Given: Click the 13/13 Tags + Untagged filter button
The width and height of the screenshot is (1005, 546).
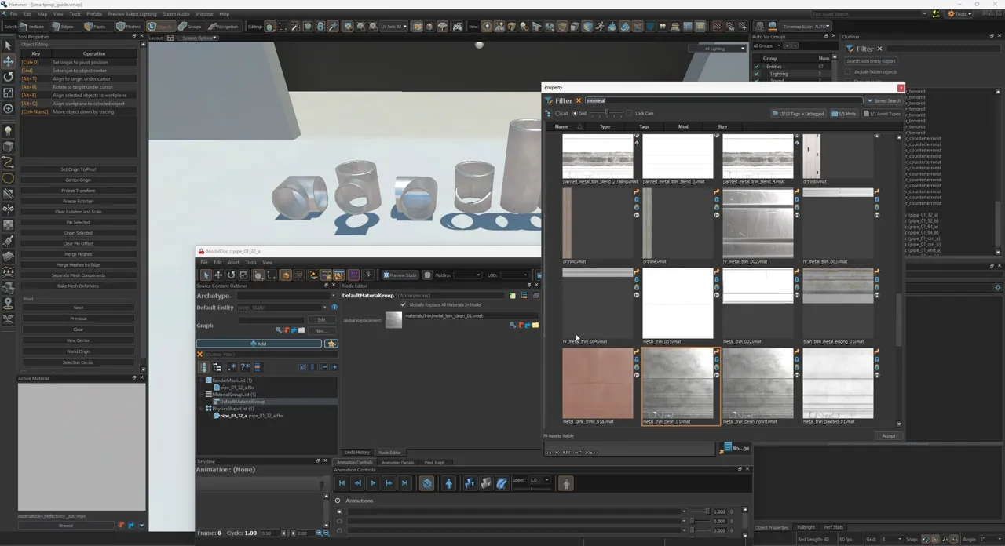Looking at the screenshot, I should (799, 114).
